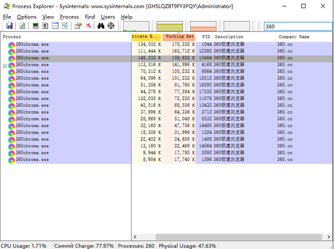This screenshot has height=249, width=334.
Task: Click the 360chrome icon for PID 1044 row
Action: [x=11, y=45]
